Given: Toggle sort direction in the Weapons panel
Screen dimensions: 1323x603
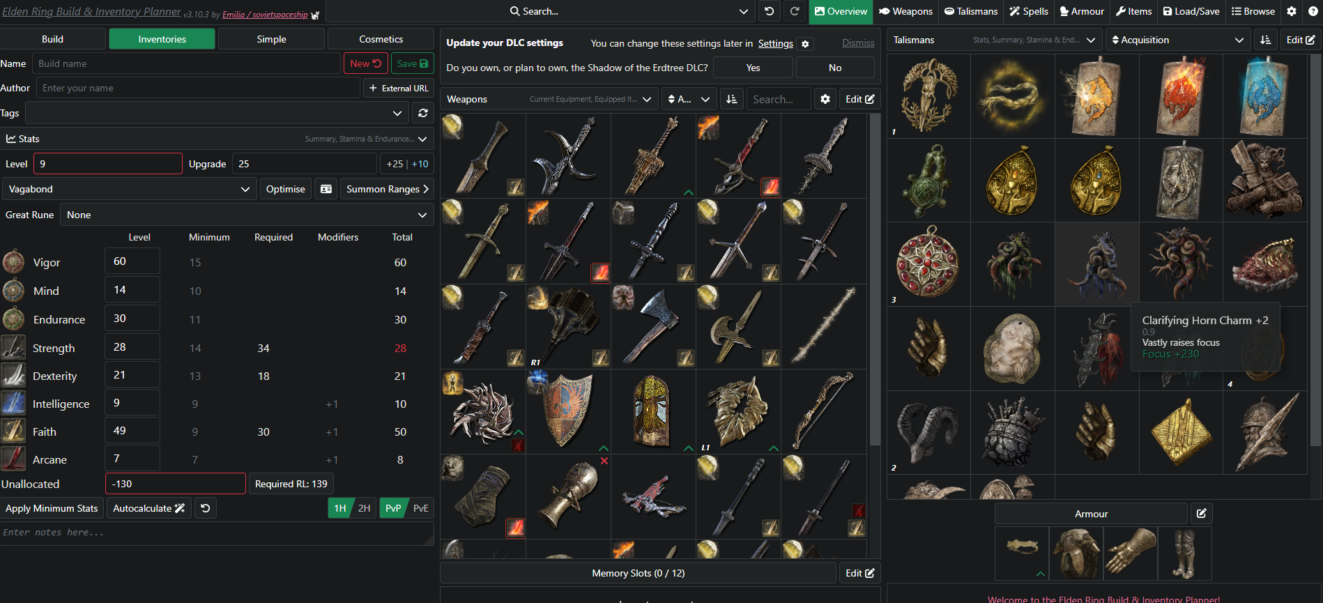Looking at the screenshot, I should pos(731,99).
